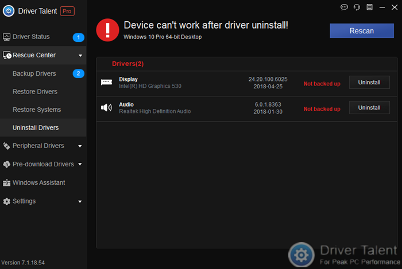Click date 2018-04-25 text
The image size is (402, 269).
tap(268, 87)
